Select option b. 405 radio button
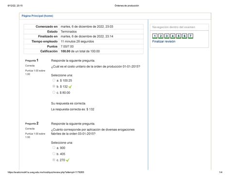 click(x=54, y=154)
